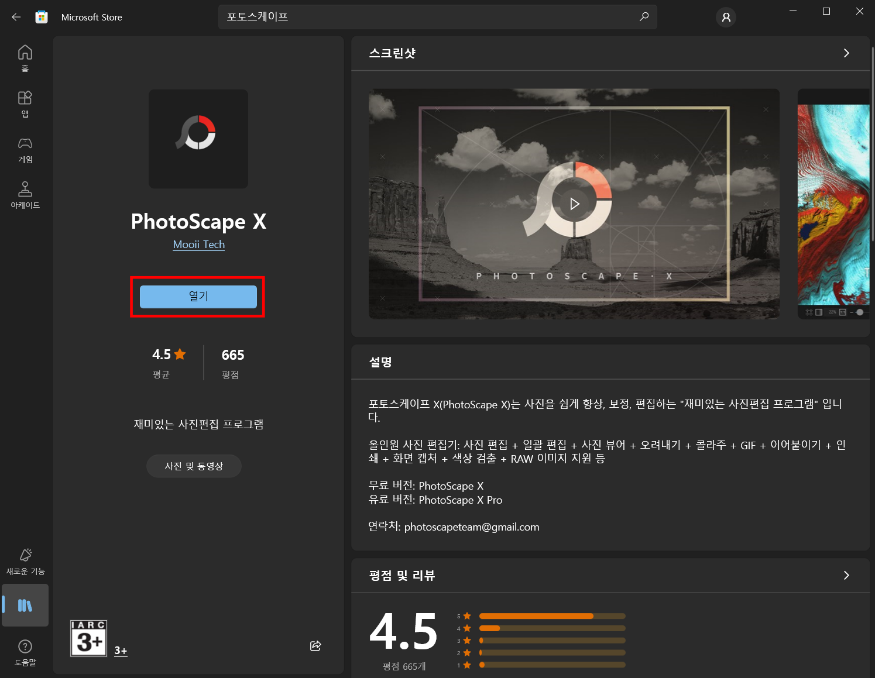Click the search magnifier icon
Image resolution: width=875 pixels, height=678 pixels.
click(644, 17)
